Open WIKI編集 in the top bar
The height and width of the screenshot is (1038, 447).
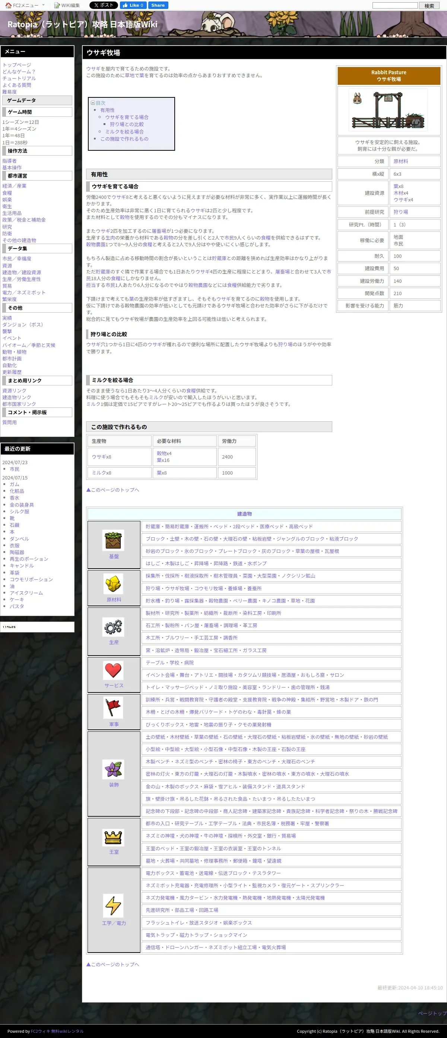point(67,6)
